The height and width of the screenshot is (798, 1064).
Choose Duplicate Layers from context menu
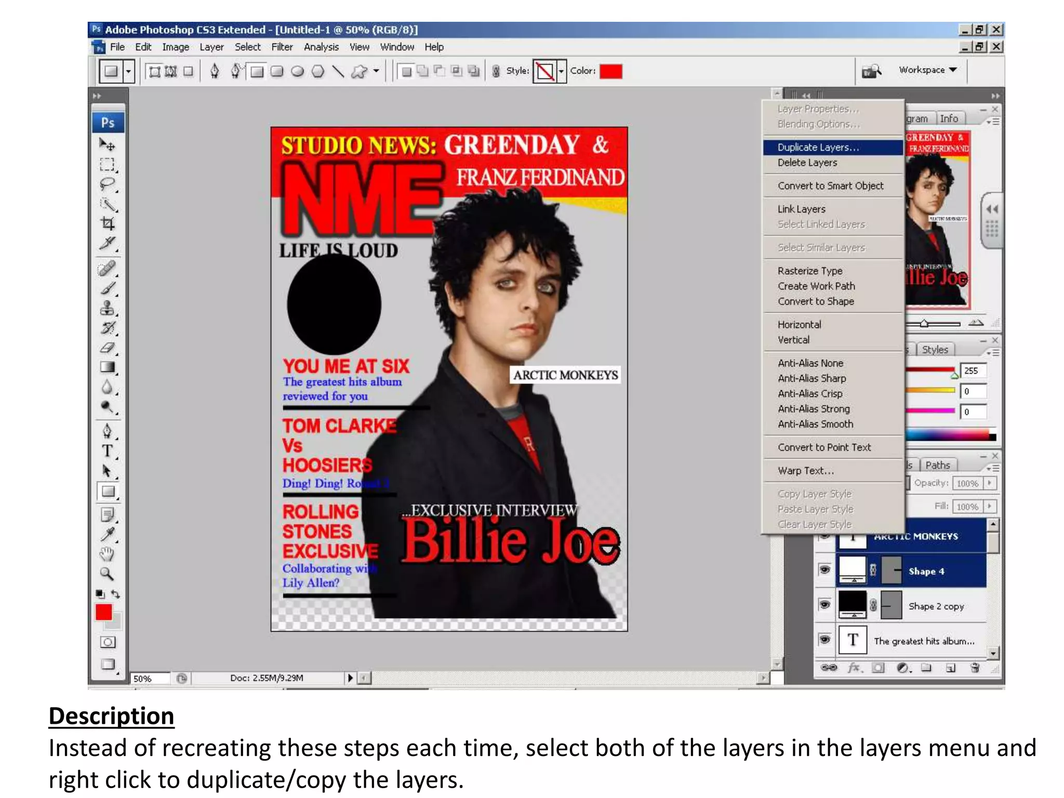tap(833, 148)
